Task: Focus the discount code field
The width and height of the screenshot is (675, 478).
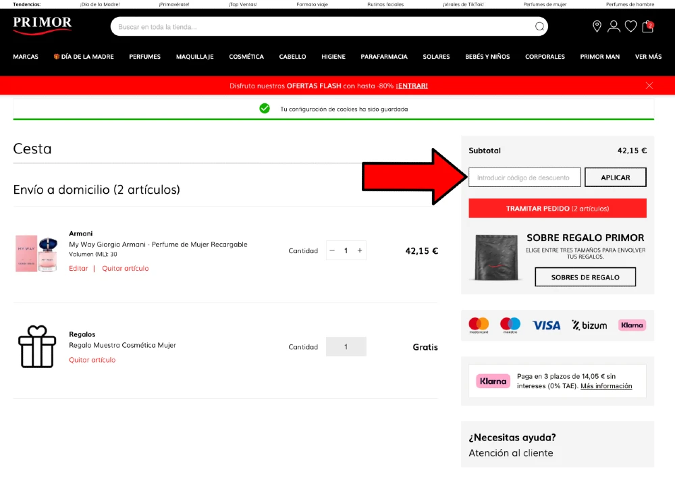Action: click(524, 178)
